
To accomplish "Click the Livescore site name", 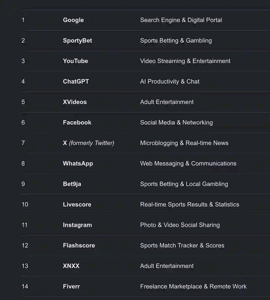I will point(77,205).
